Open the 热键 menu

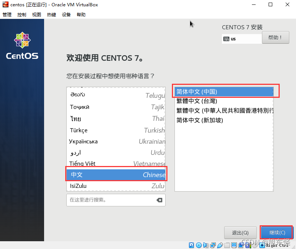coord(51,14)
